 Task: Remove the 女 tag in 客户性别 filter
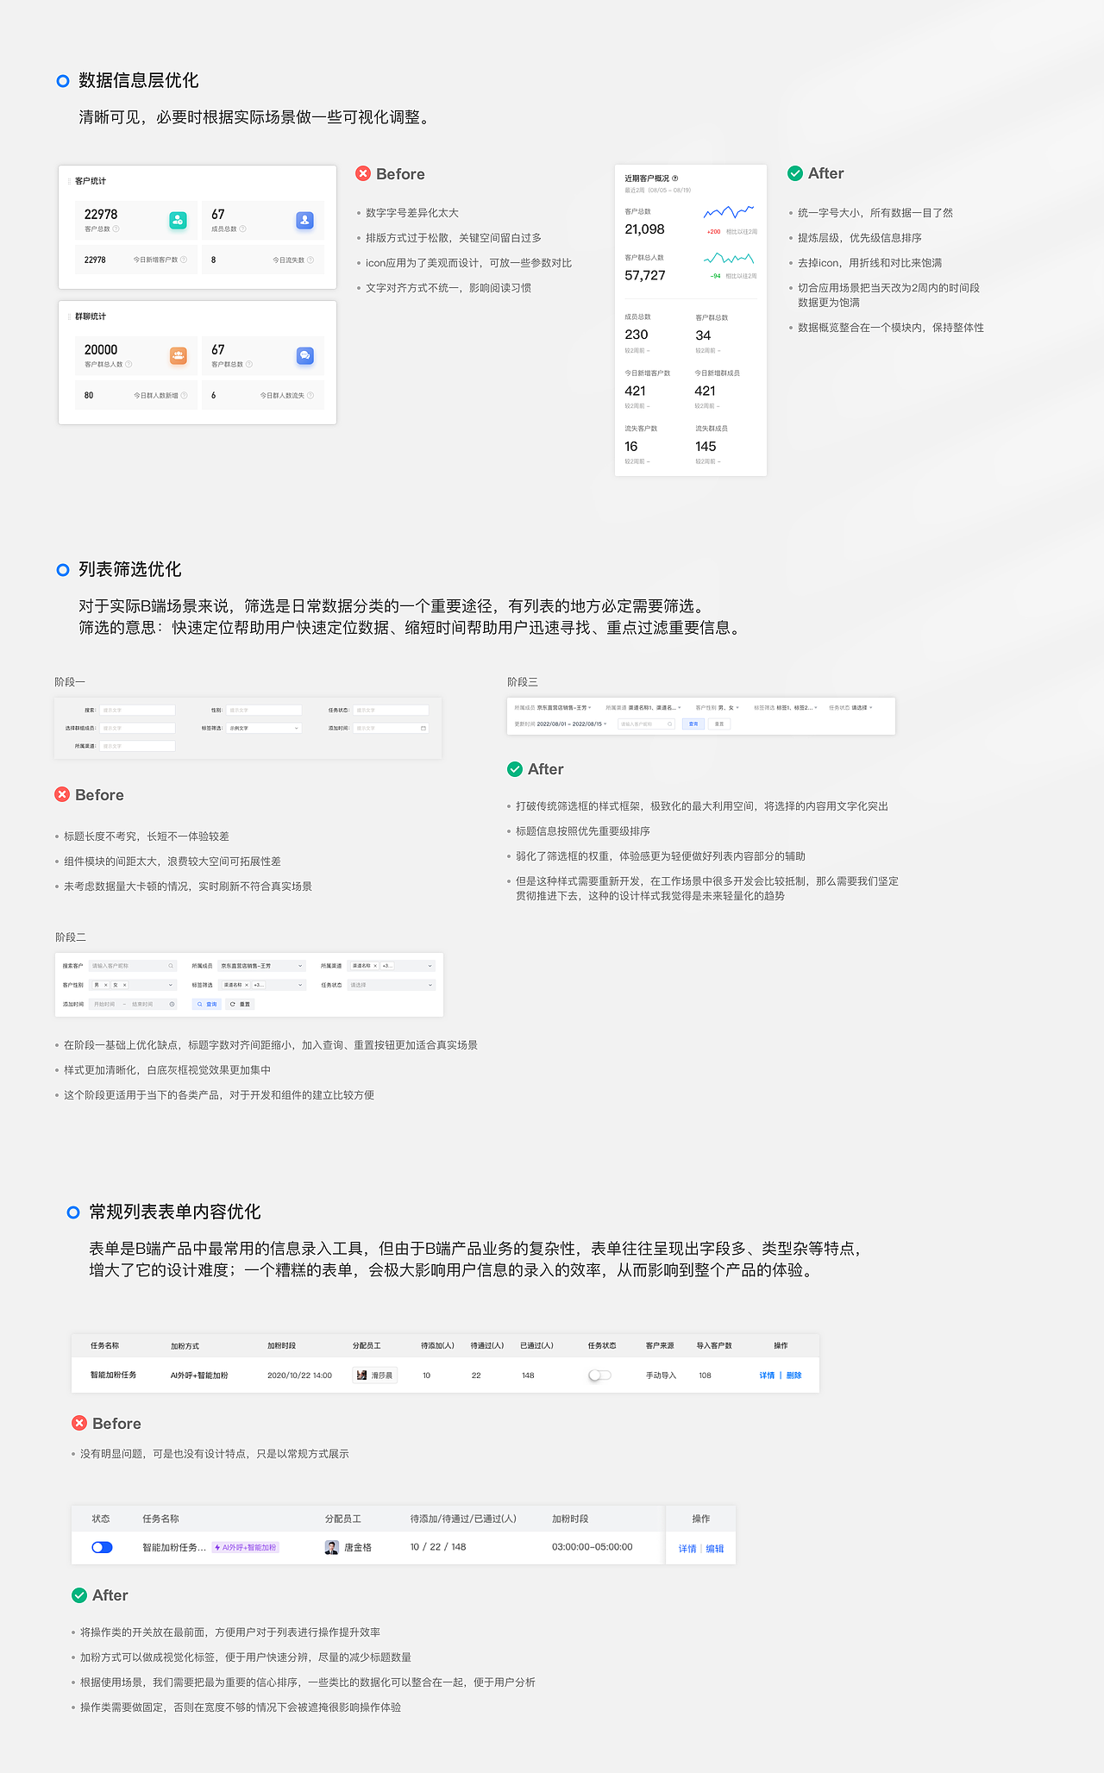point(124,985)
